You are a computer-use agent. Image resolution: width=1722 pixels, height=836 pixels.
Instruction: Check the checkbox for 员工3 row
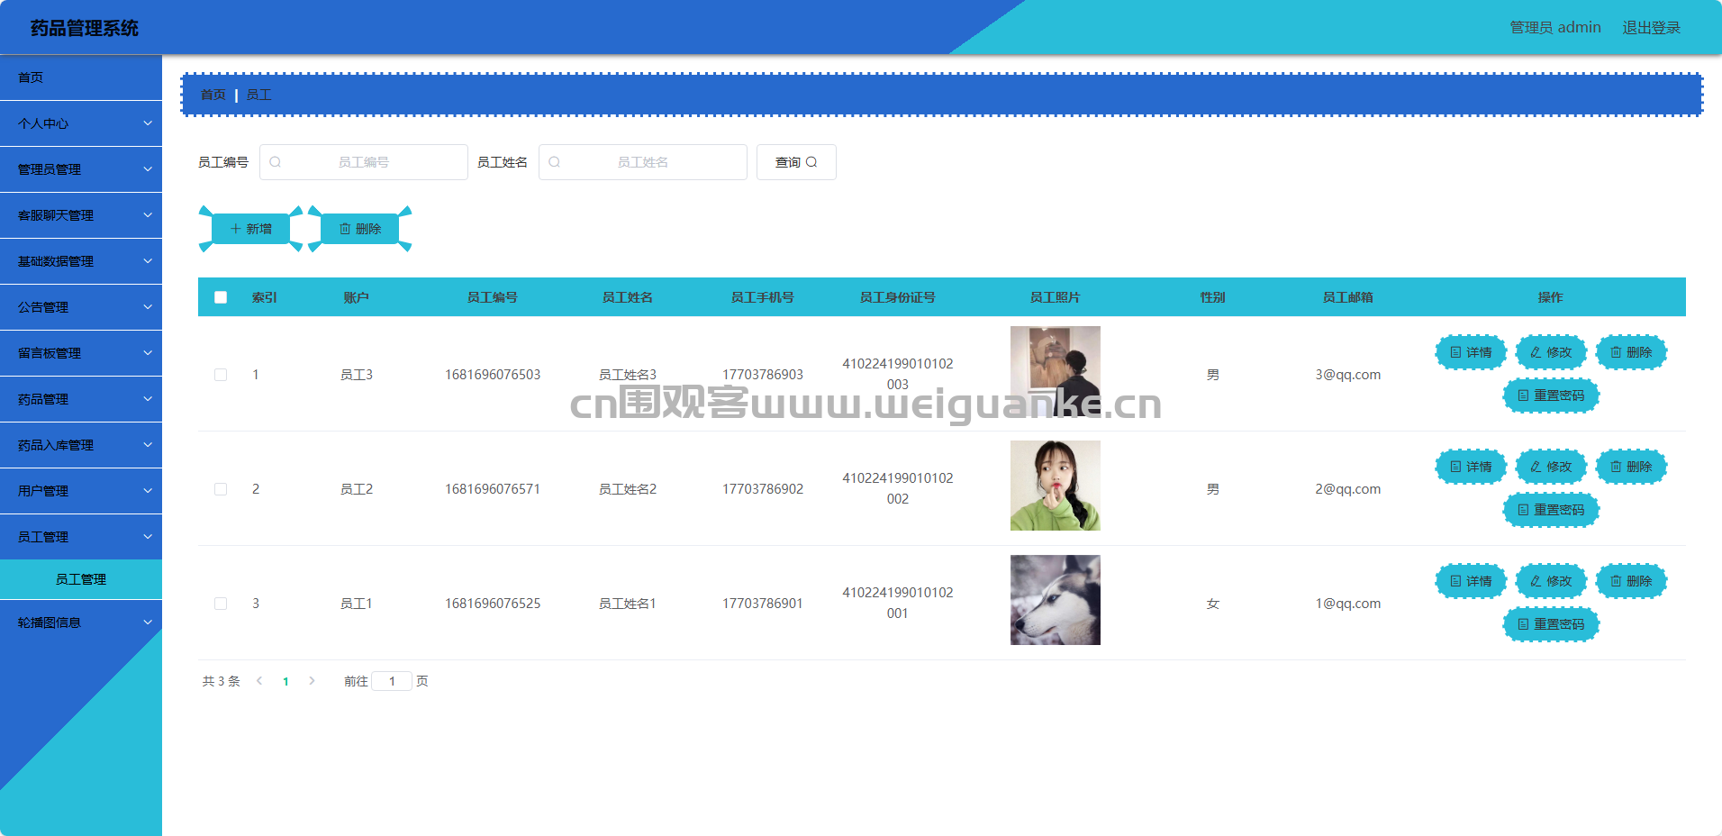click(221, 375)
